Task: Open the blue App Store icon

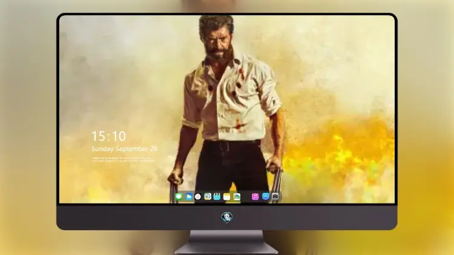Action: pyautogui.click(x=266, y=196)
